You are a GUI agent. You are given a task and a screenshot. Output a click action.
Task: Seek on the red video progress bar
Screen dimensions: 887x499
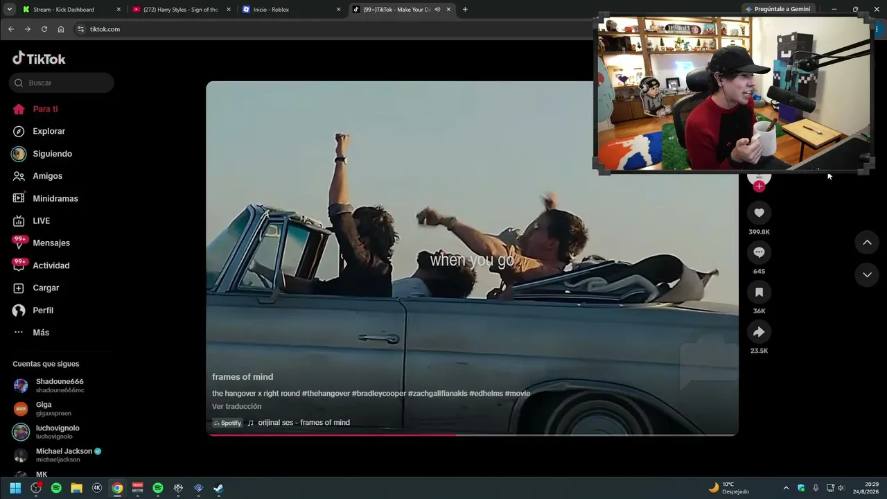click(472, 435)
